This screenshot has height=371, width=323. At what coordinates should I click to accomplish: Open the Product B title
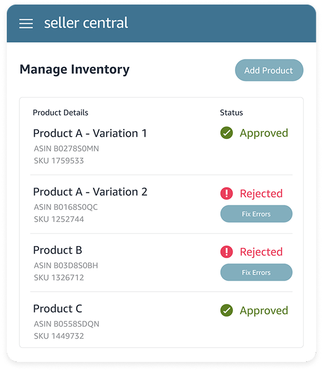(x=57, y=250)
